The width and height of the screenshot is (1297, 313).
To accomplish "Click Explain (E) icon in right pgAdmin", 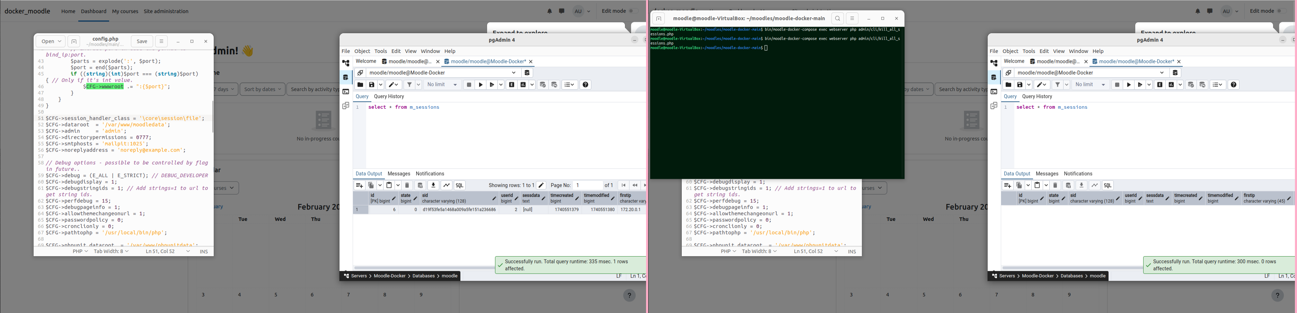I will 1159,85.
